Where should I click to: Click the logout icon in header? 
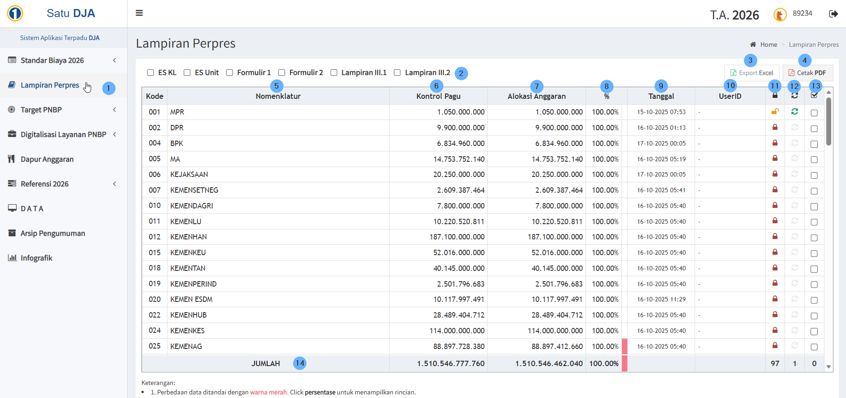pos(833,14)
